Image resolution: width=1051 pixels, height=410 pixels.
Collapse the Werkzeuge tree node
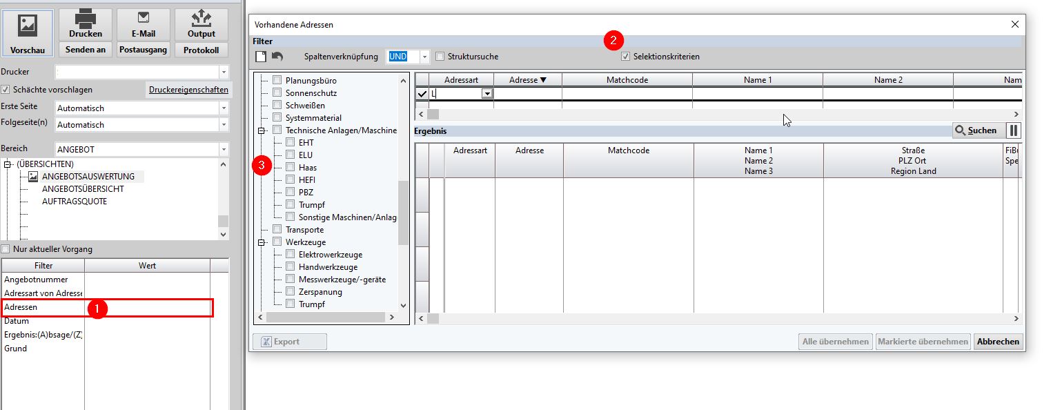tap(262, 242)
